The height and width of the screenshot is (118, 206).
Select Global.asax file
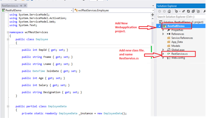178,50
